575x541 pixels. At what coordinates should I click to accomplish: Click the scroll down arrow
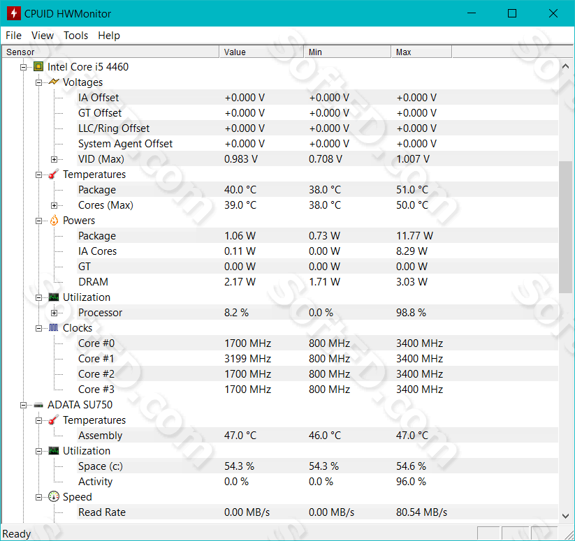[565, 516]
